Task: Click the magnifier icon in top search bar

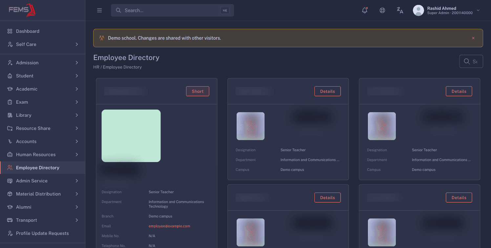Action: click(118, 10)
